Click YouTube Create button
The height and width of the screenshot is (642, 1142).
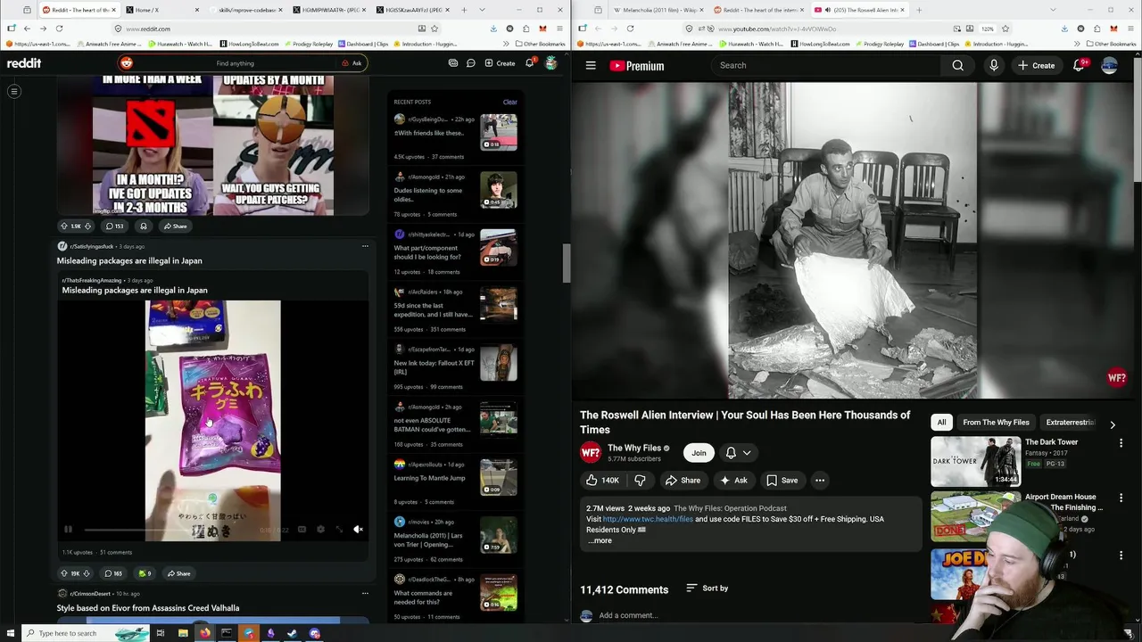pyautogui.click(x=1037, y=65)
